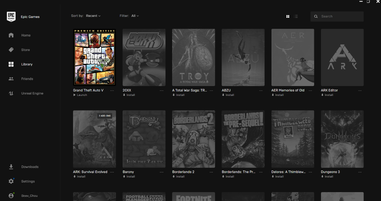This screenshot has height=201, width=381.
Task: Install Borderlands: The Pre-Sequel
Action: tap(228, 177)
